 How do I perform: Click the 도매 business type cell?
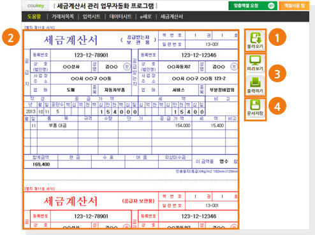coord(71,90)
